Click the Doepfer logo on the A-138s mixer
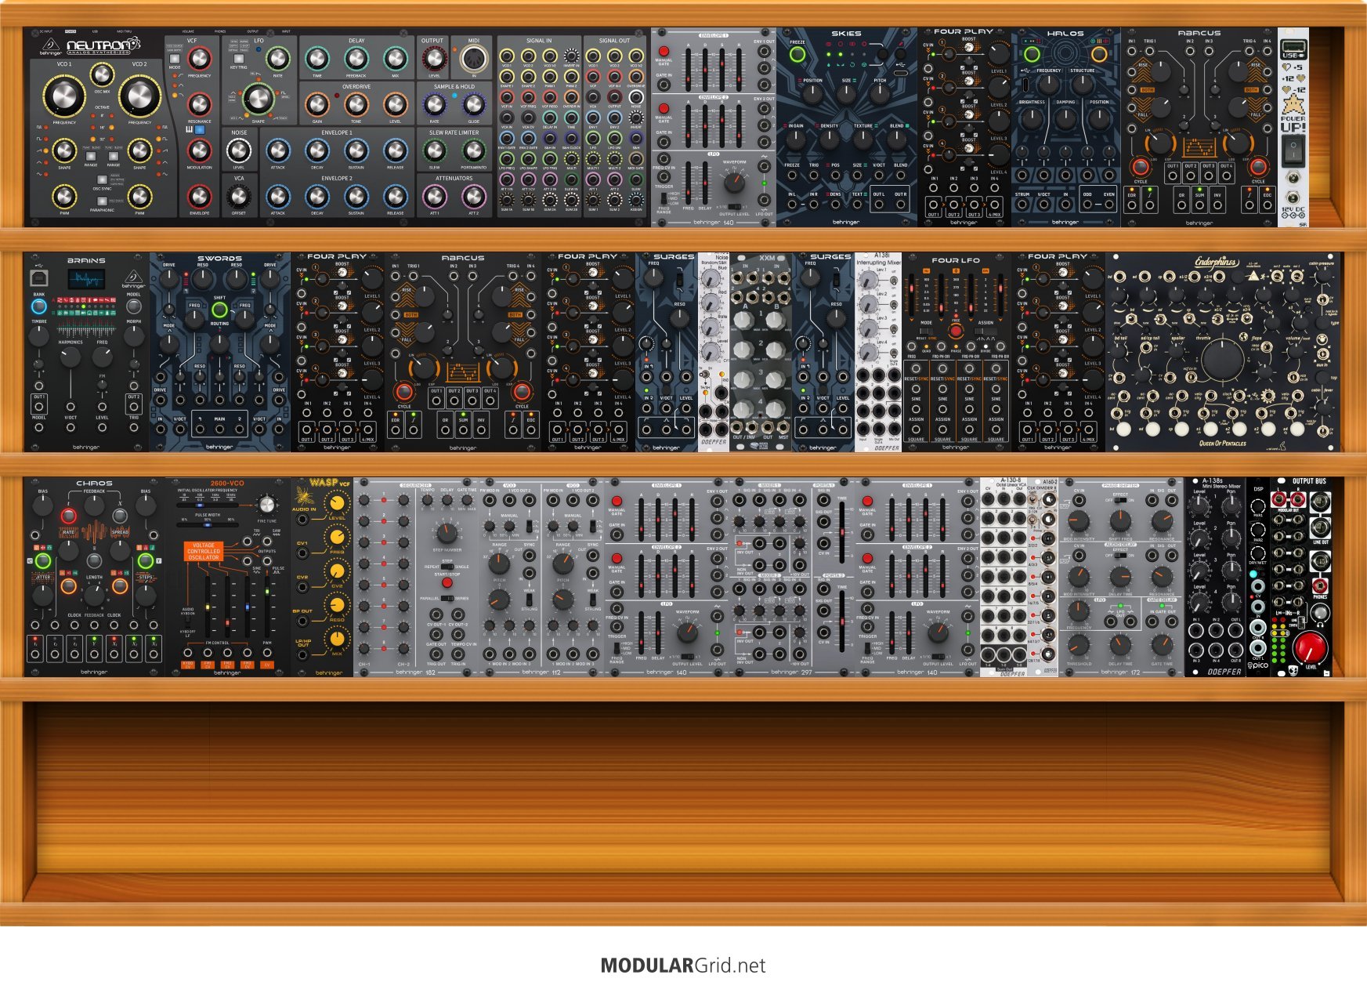Screen dimensions: 1367x982 [x=1224, y=671]
